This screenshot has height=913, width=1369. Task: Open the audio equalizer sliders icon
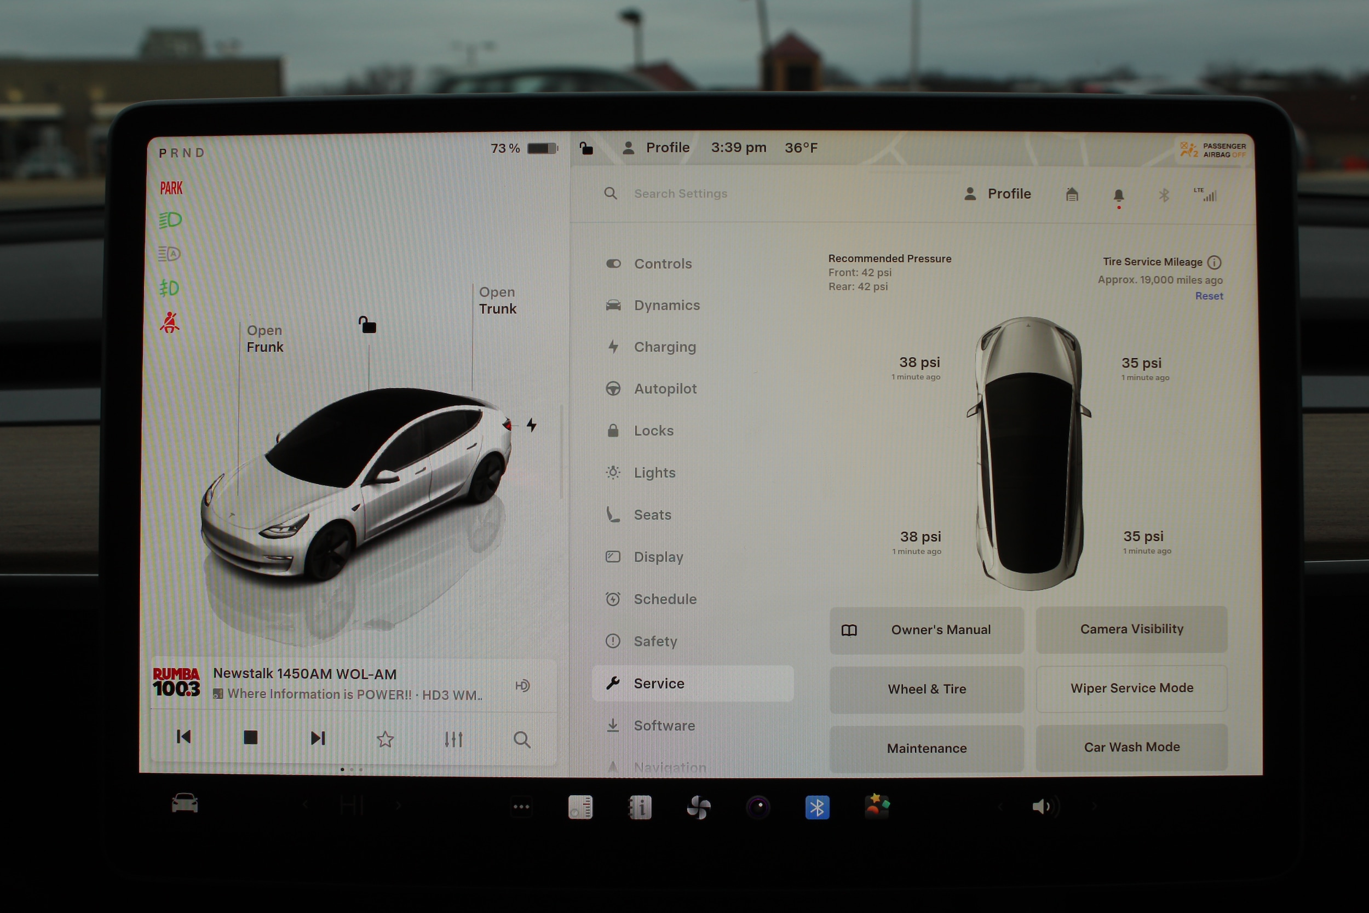(x=453, y=739)
